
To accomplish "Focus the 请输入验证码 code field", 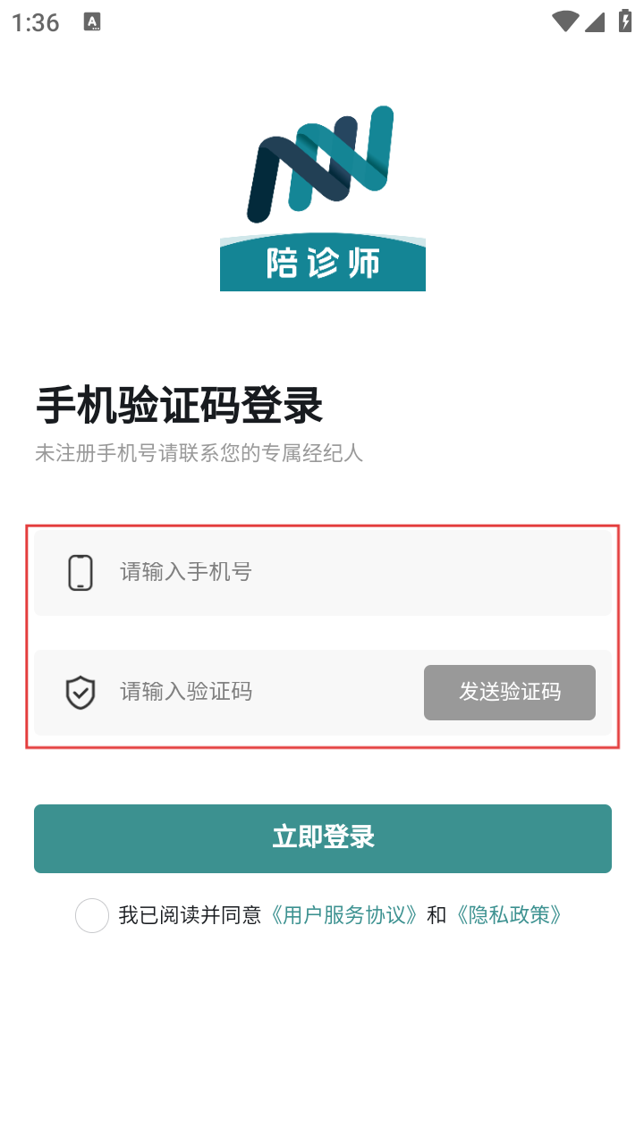I will click(x=259, y=692).
